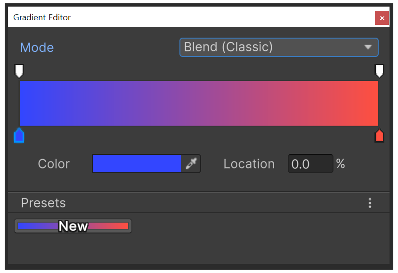Image resolution: width=398 pixels, height=273 pixels.
Task: Click the Color label
Action: (54, 164)
